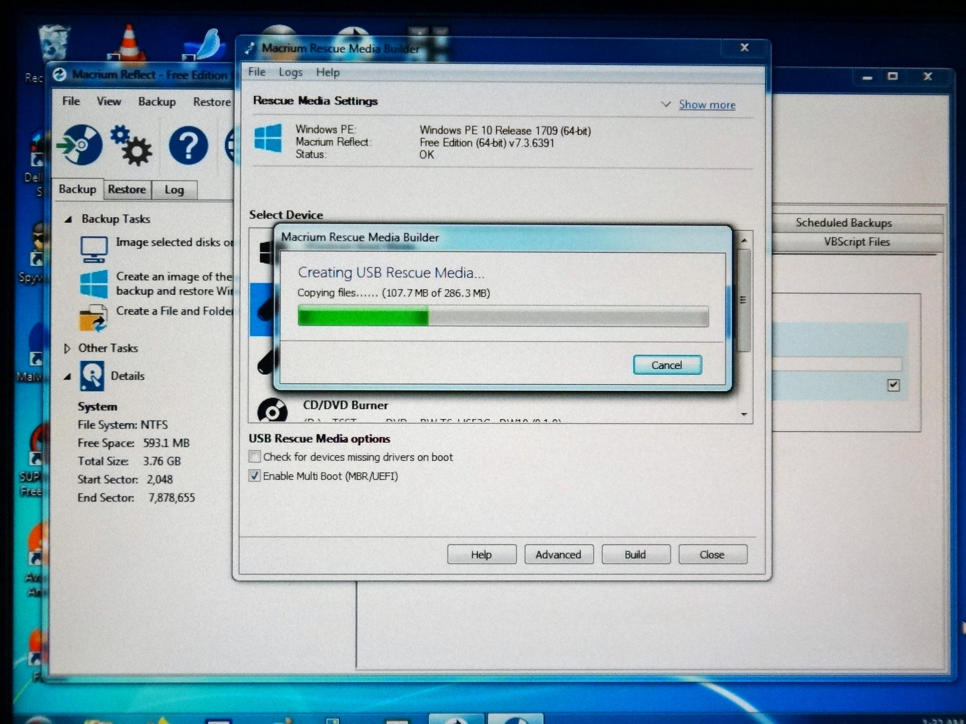Click the CD/DVD Burner disc icon
966x724 pixels.
(x=272, y=410)
